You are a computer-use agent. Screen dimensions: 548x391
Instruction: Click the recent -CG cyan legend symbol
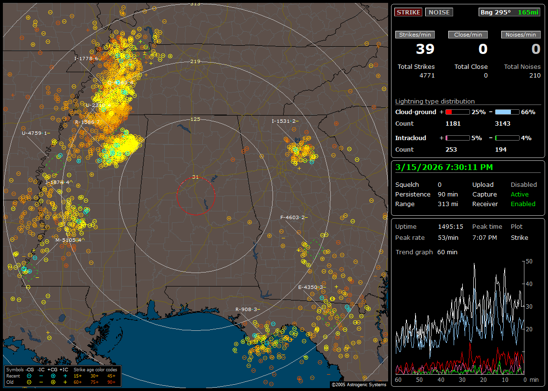(29, 376)
